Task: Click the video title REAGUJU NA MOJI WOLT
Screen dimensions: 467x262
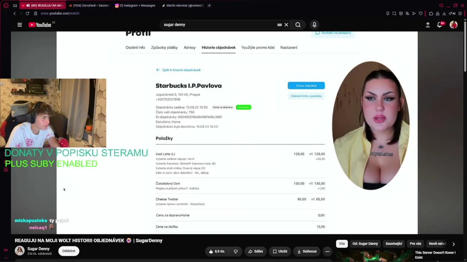Action: [88, 241]
